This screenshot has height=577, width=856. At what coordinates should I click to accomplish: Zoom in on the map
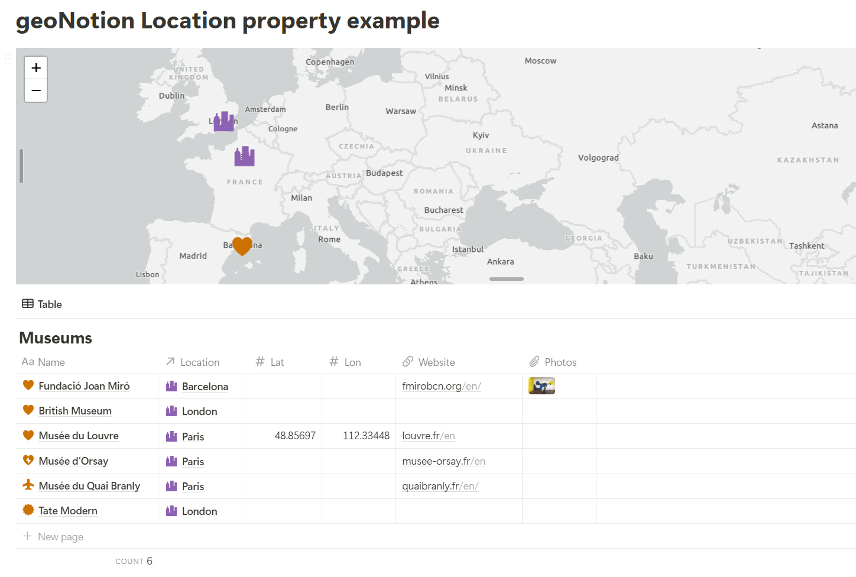[36, 68]
